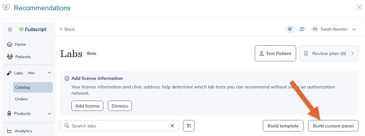Open the hamburger menu icon
The height and width of the screenshot is (136, 365).
(x=10, y=29)
